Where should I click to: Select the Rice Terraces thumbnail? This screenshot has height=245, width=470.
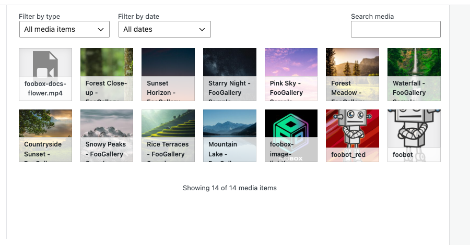point(168,136)
